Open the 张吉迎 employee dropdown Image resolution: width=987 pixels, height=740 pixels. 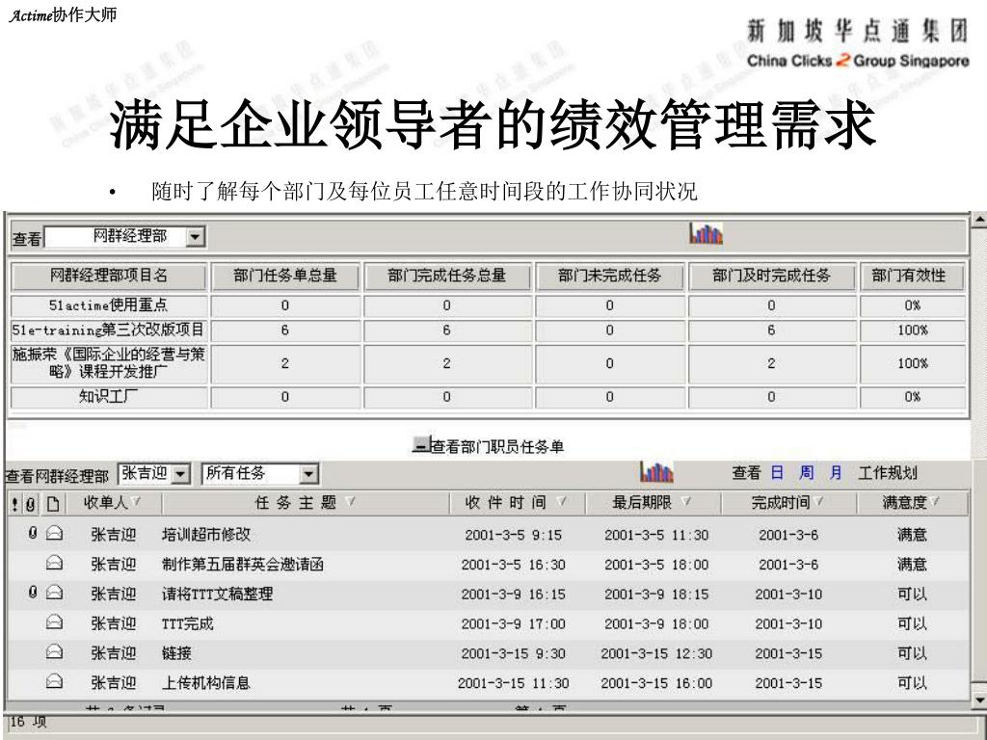(182, 473)
